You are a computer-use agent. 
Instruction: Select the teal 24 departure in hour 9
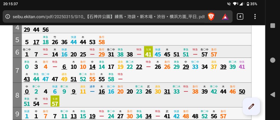pyautogui.click(x=111, y=114)
